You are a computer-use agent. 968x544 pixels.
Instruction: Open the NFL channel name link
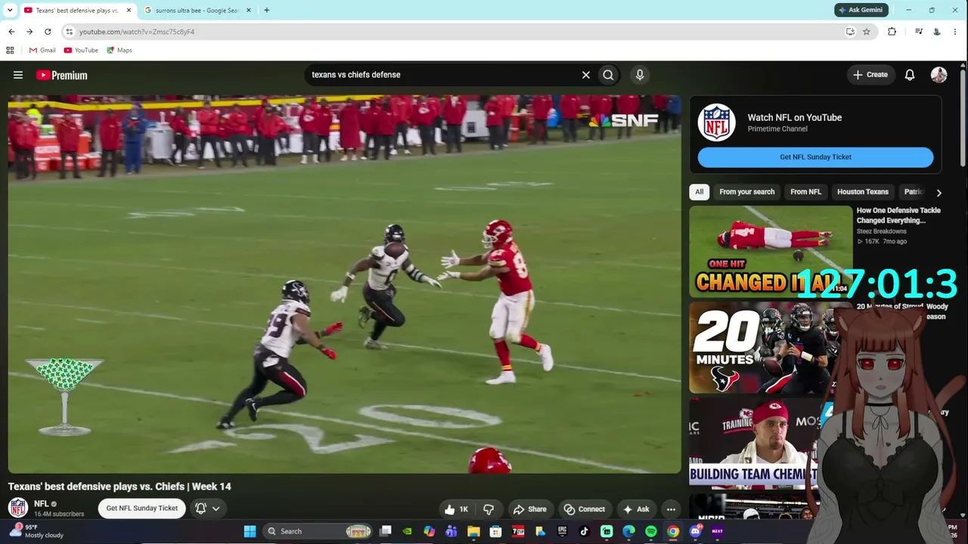(x=42, y=504)
